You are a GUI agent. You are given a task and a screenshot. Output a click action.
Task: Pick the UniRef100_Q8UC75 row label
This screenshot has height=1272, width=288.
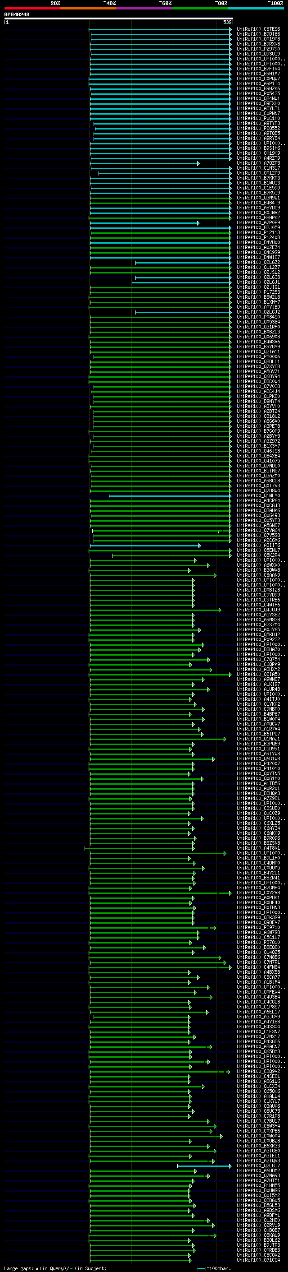258,1111
